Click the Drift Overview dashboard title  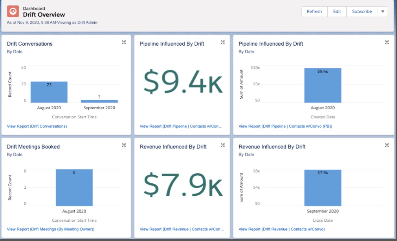click(44, 15)
